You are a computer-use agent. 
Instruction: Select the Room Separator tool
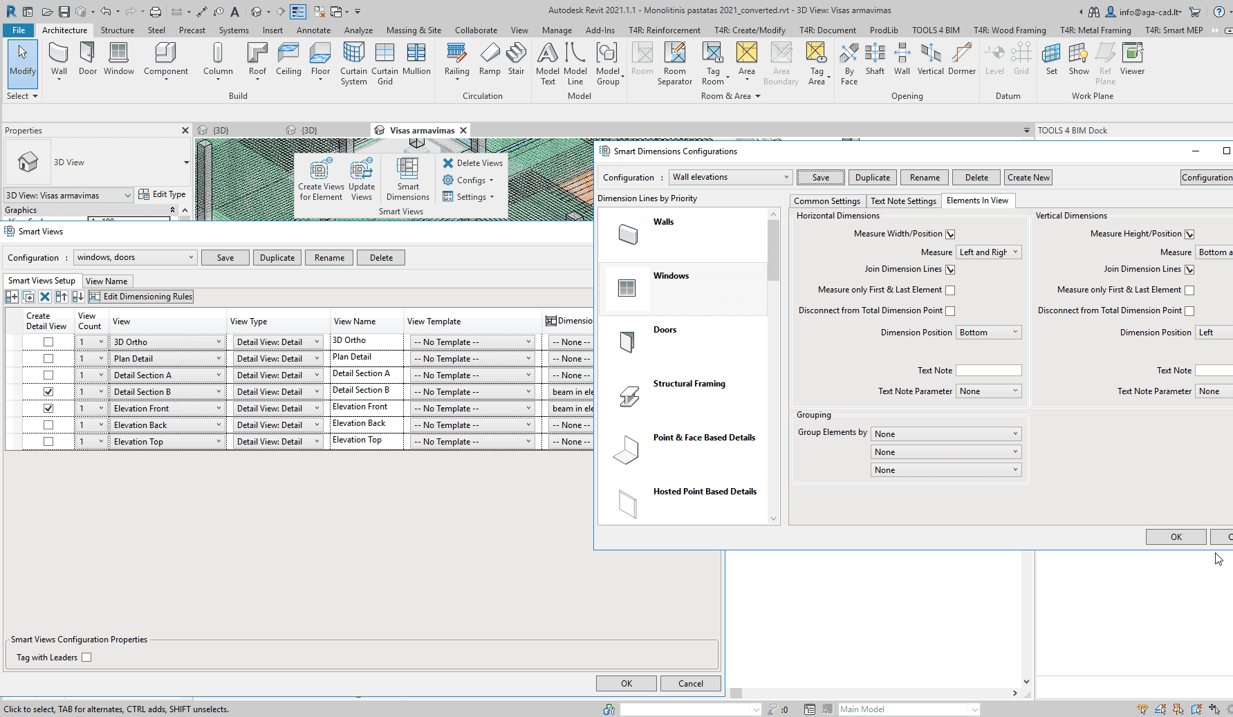pyautogui.click(x=675, y=64)
